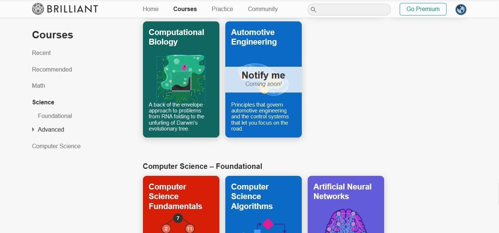The width and height of the screenshot is (499, 233).
Task: Click the neural network brain illustration
Action: pos(346,222)
